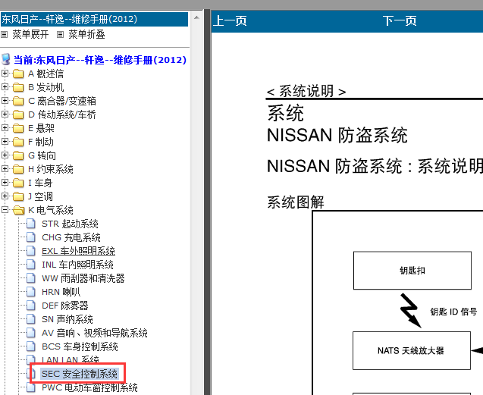Viewport: 483px width, 395px height.
Task: Expand the C 离合器/变速箱 folder node
Action: [x=5, y=100]
